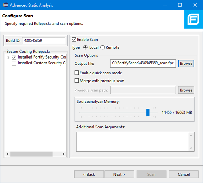Click the Previous scan path field

(143, 90)
